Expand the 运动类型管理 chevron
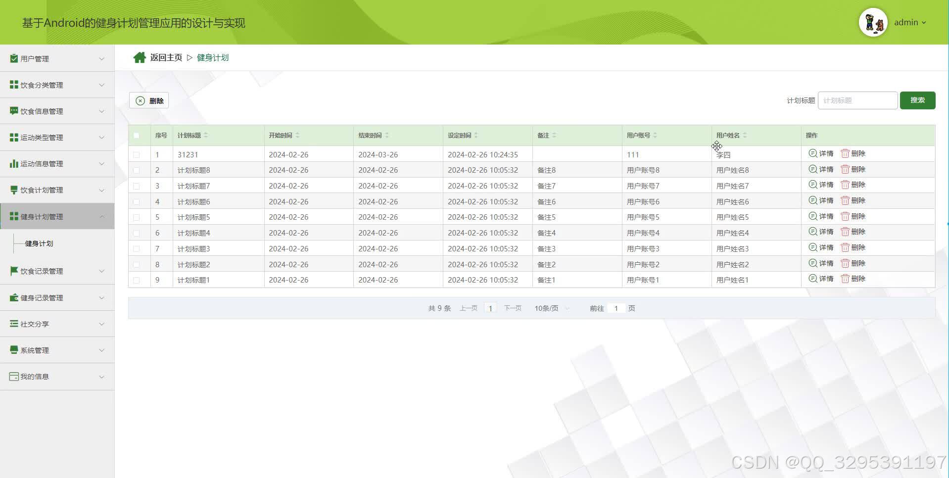949x478 pixels. pos(101,137)
